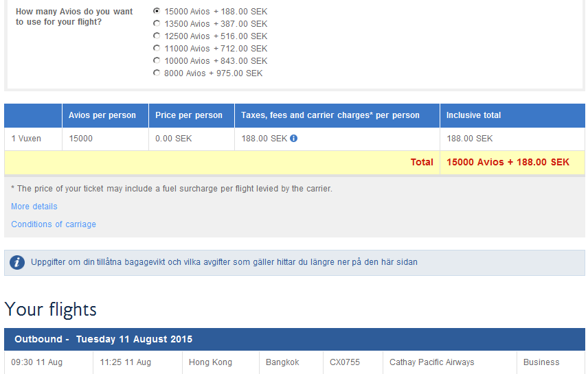This screenshot has width=588, height=374.
Task: Choose 10000 Avios + 843.00 SEK option
Action: (x=157, y=61)
